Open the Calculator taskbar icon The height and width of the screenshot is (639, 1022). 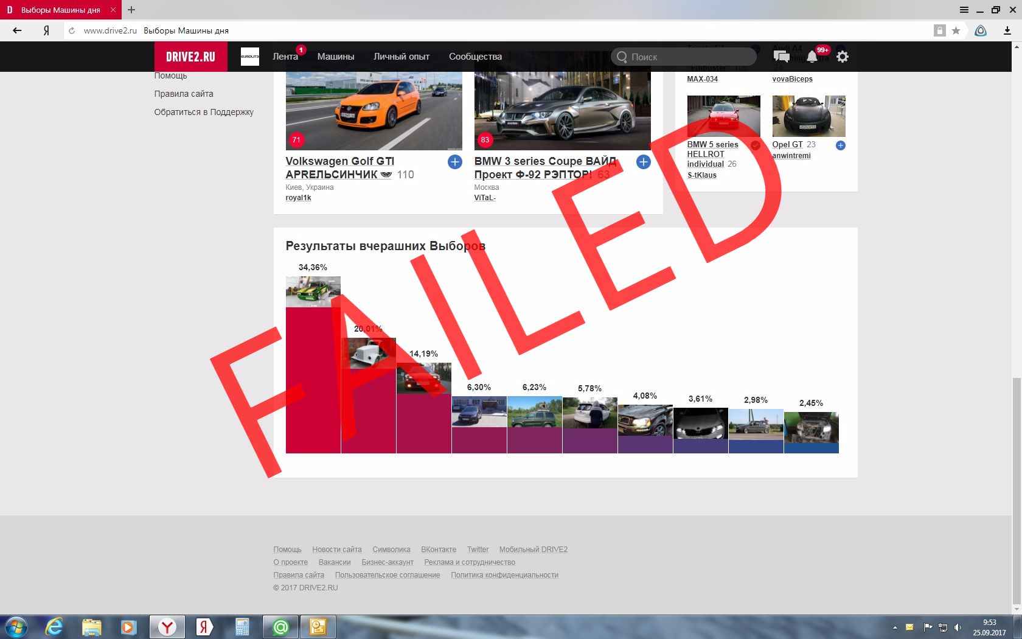click(x=242, y=627)
